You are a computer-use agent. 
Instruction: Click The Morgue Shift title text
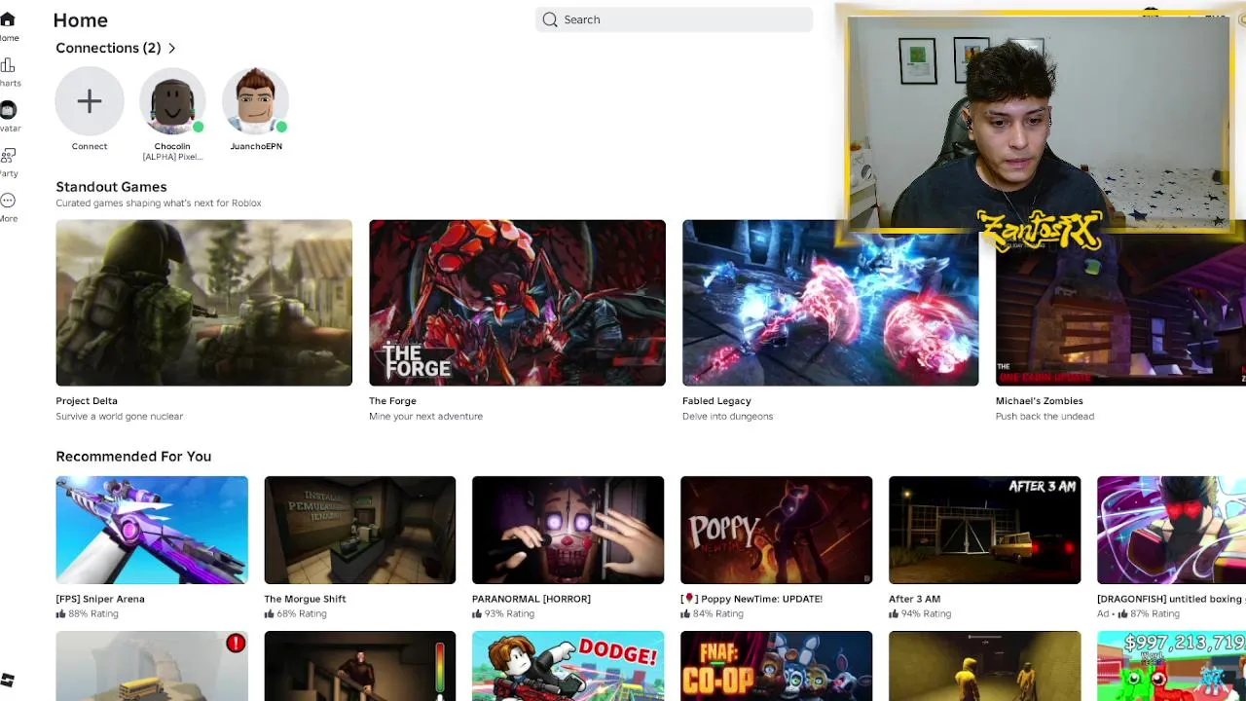tap(305, 599)
